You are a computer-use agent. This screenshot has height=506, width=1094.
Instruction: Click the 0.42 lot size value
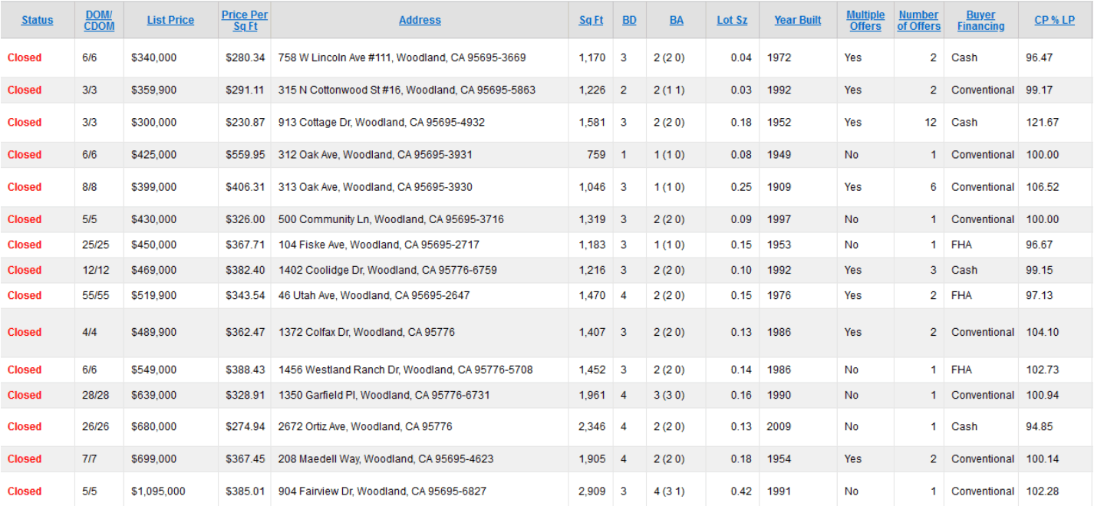pos(741,491)
